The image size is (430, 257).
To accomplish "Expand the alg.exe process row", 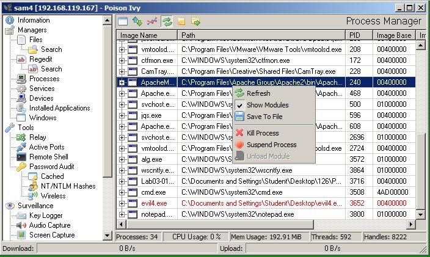I will click(x=122, y=159).
